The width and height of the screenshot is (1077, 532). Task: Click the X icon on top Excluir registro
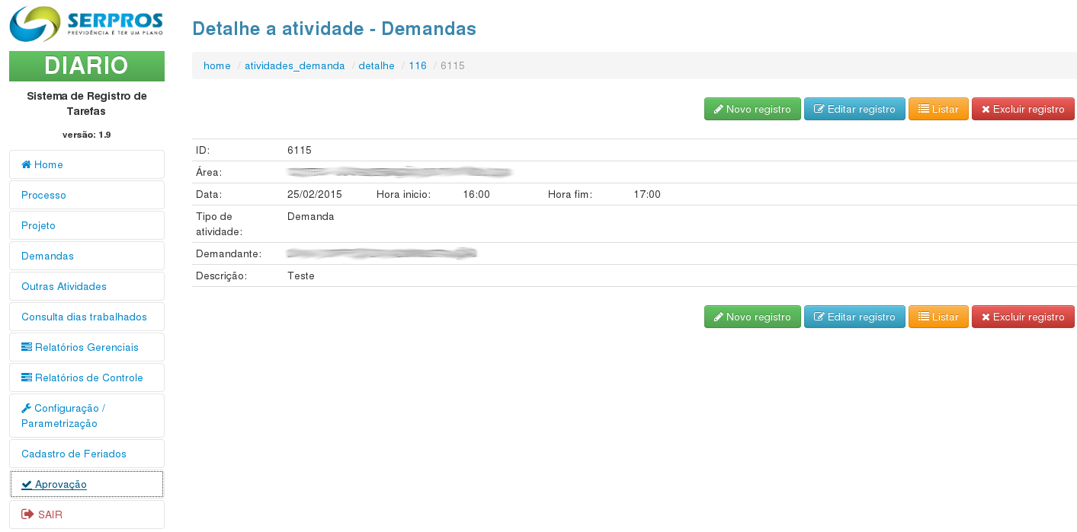tap(986, 110)
